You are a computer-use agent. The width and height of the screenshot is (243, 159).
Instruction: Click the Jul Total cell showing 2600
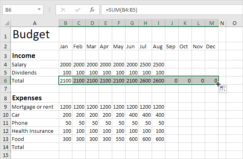(145, 81)
